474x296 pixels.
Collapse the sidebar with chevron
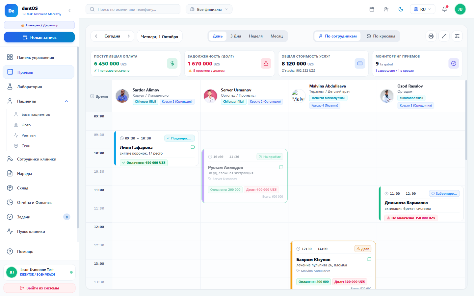(x=69, y=11)
